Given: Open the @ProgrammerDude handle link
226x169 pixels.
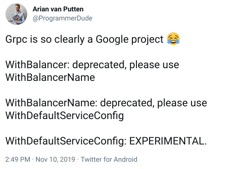Looking at the screenshot, I should pos(62,18).
